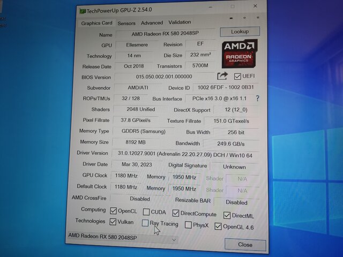Close GPU-Z with title bar X
The image size is (343, 257).
[255, 6]
